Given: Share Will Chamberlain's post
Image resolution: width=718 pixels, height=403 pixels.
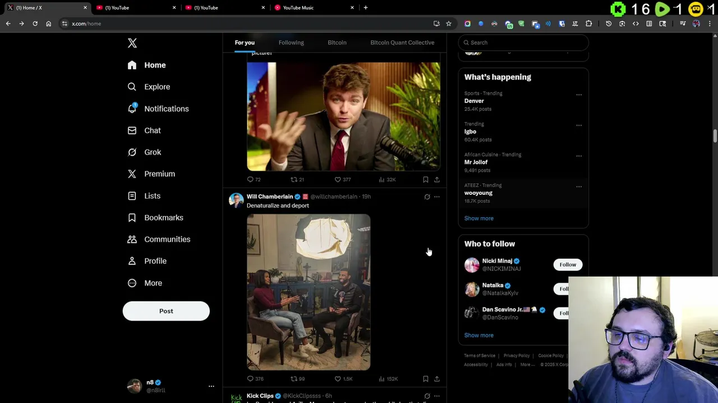Looking at the screenshot, I should (437, 379).
